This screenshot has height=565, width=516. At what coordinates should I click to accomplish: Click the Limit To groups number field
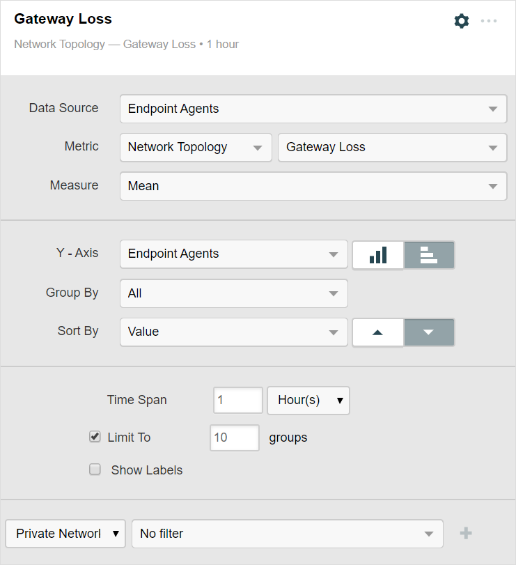pyautogui.click(x=234, y=438)
